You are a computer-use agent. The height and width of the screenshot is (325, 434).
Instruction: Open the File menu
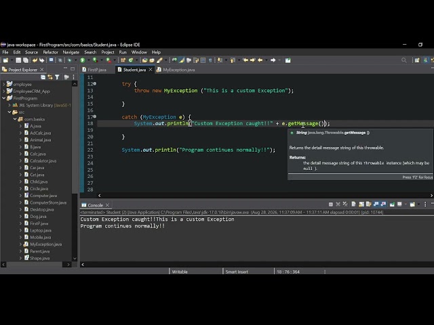5,52
